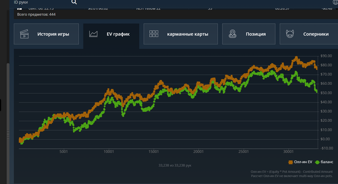
Task: Click the Всего предметов: 444 text
Action: (x=36, y=14)
